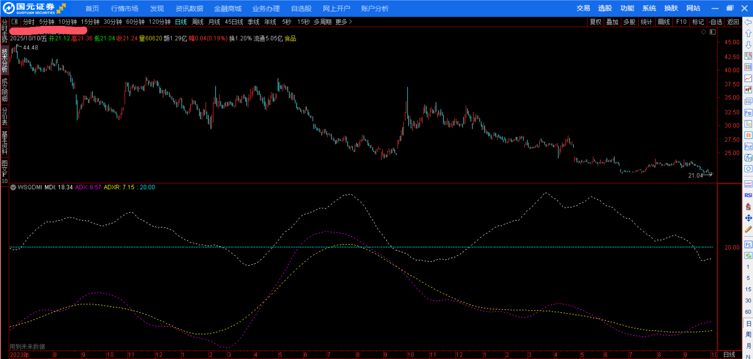Click the left arrow back icon at top right

click(748, 22)
